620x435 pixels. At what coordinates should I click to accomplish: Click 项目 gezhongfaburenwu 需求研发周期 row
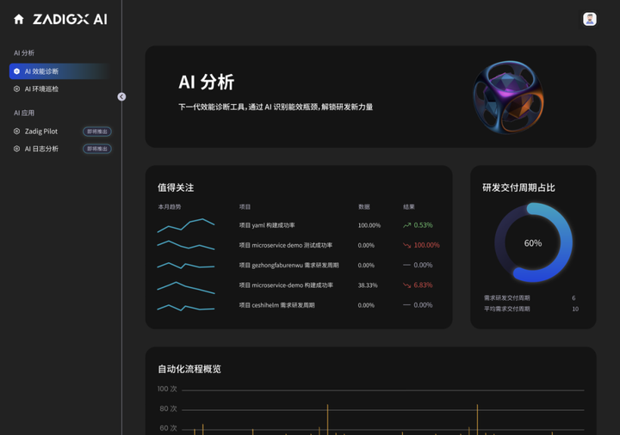click(x=289, y=266)
